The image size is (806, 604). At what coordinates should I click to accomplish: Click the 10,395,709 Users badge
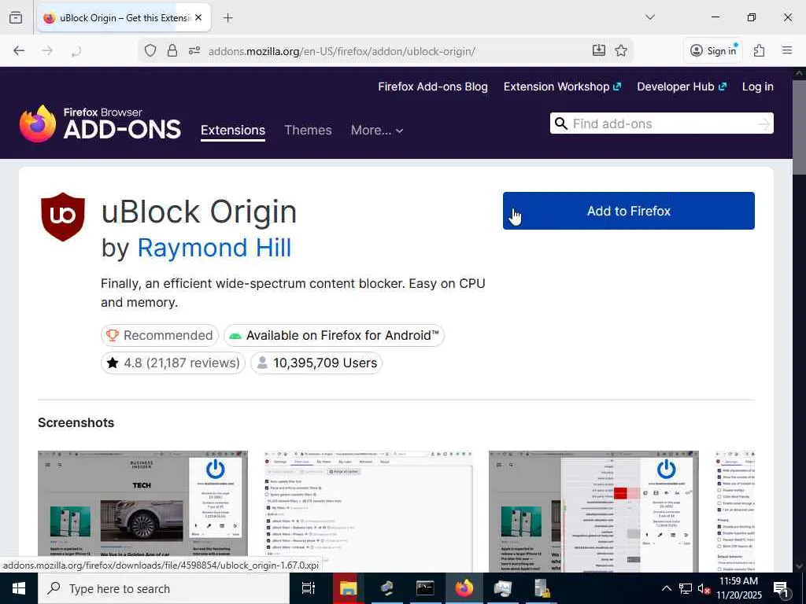click(316, 363)
